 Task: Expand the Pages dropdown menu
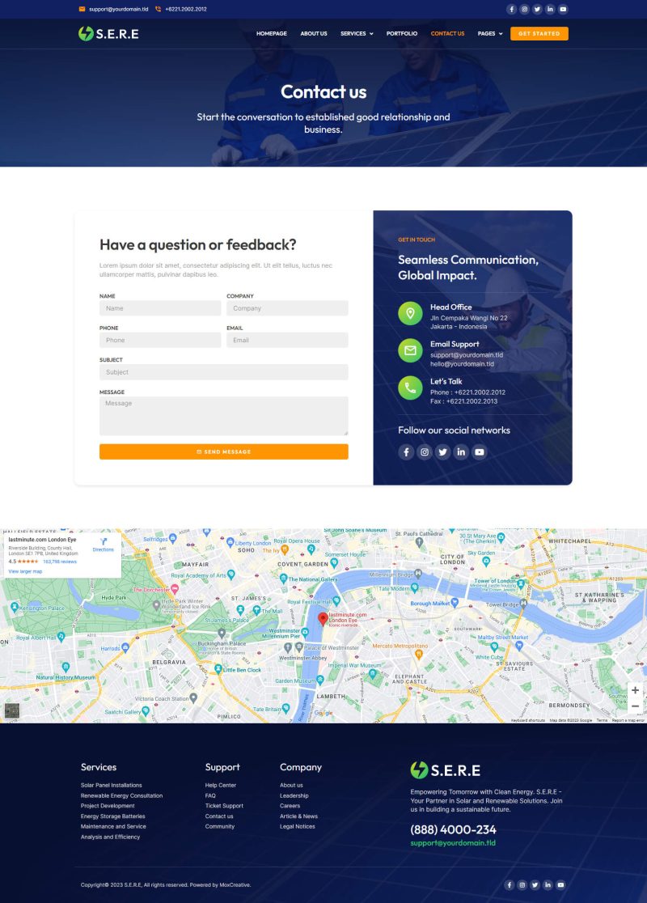click(489, 34)
